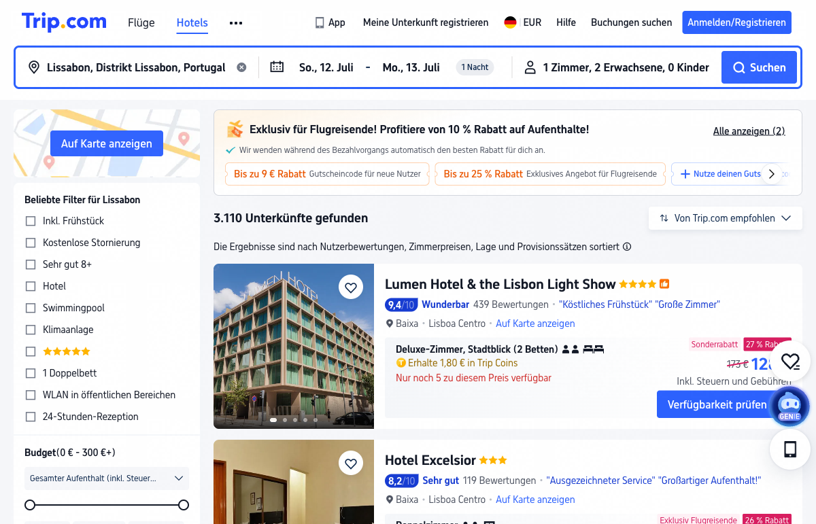Open Buchungen suchen
Screen dimensions: 816x524
click(631, 22)
